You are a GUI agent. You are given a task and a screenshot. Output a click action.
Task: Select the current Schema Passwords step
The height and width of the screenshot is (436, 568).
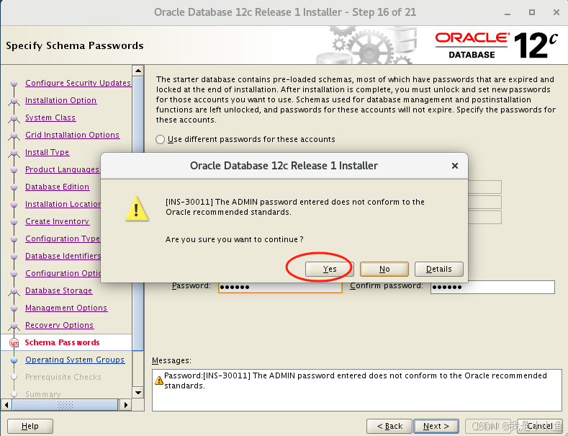(62, 342)
